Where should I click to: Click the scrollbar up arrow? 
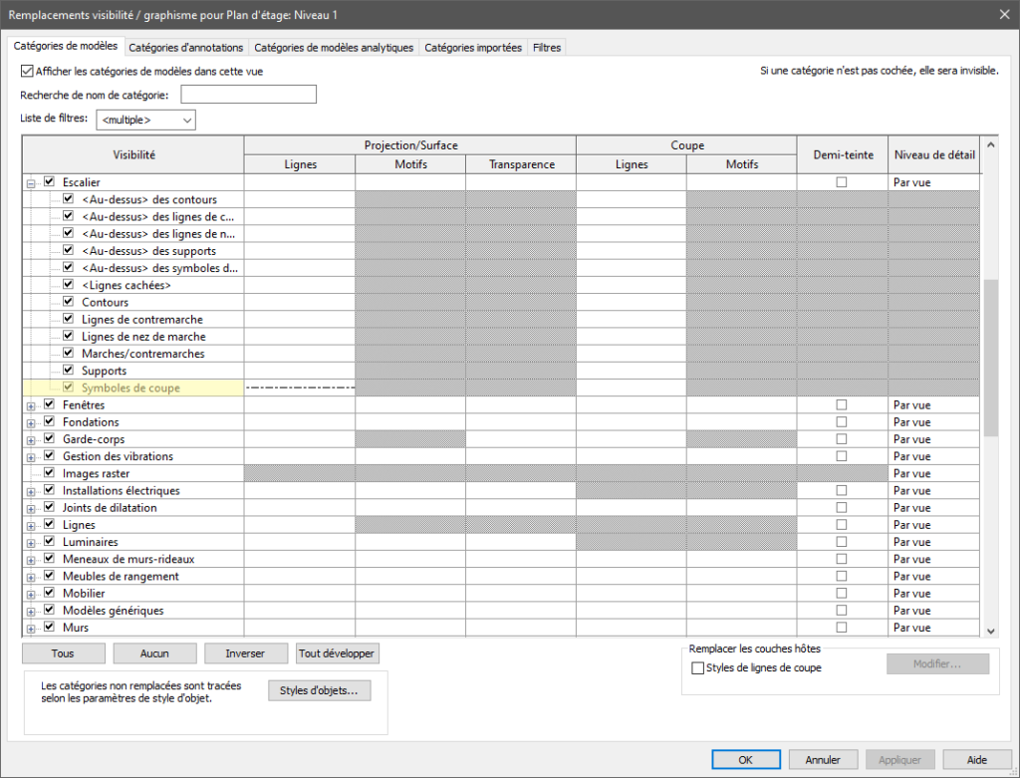pyautogui.click(x=991, y=144)
